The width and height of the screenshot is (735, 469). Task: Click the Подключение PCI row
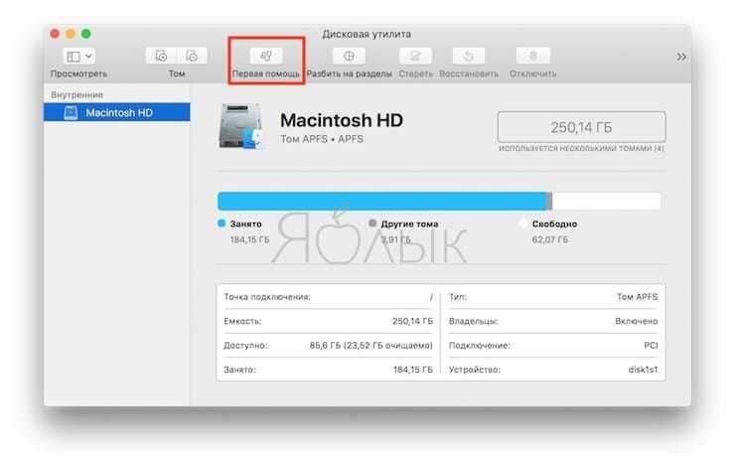coord(553,346)
